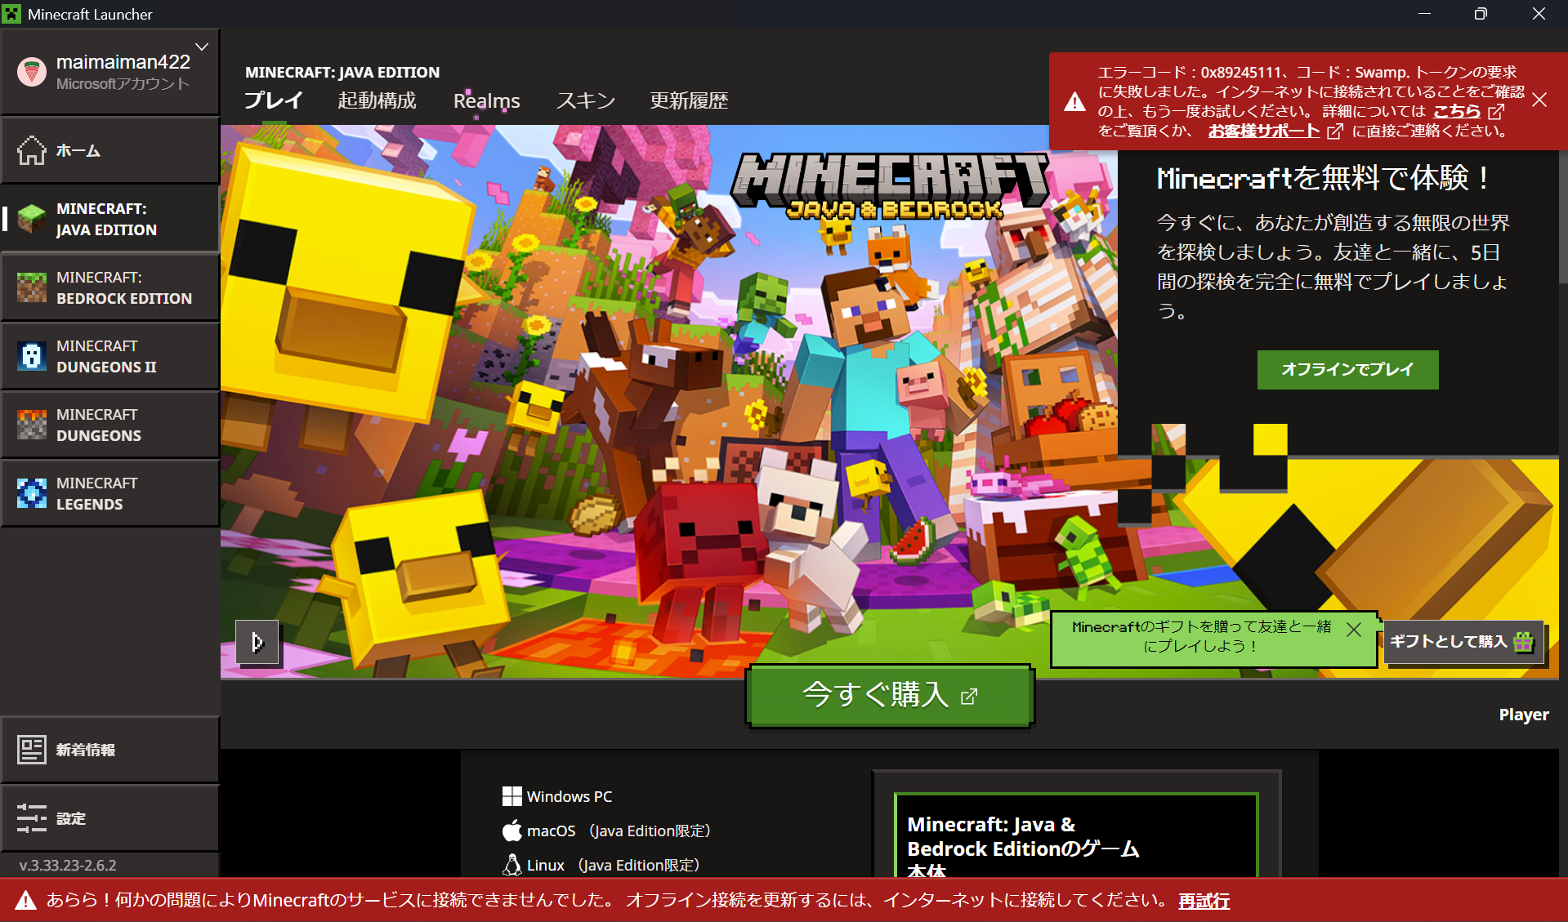The image size is (1568, 922).
Task: Open Minecraft Legends sidebar icon
Action: coord(32,493)
